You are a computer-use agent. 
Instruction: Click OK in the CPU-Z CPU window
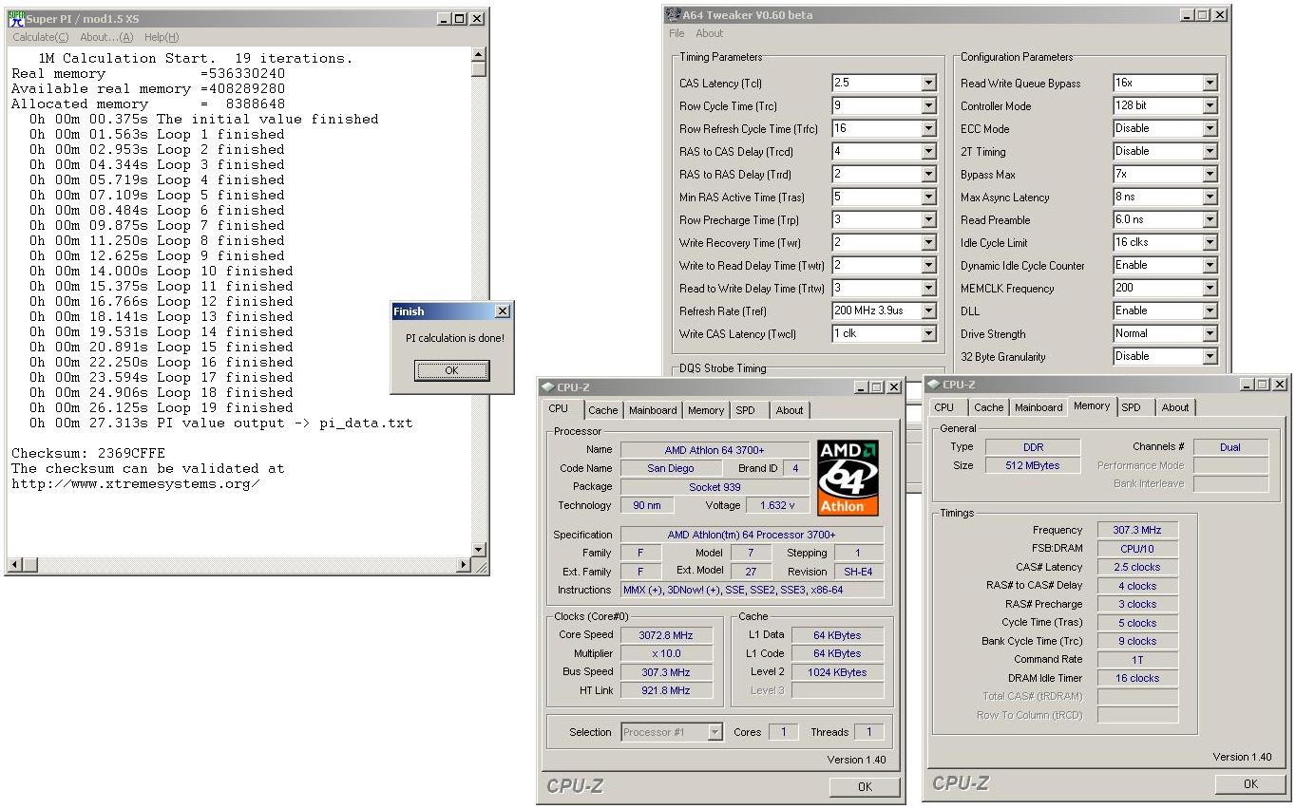click(x=865, y=786)
